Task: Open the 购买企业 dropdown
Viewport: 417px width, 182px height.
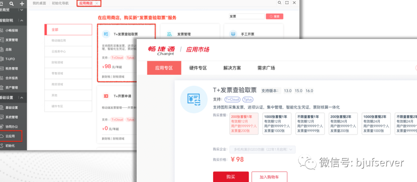Action: [x=262, y=150]
